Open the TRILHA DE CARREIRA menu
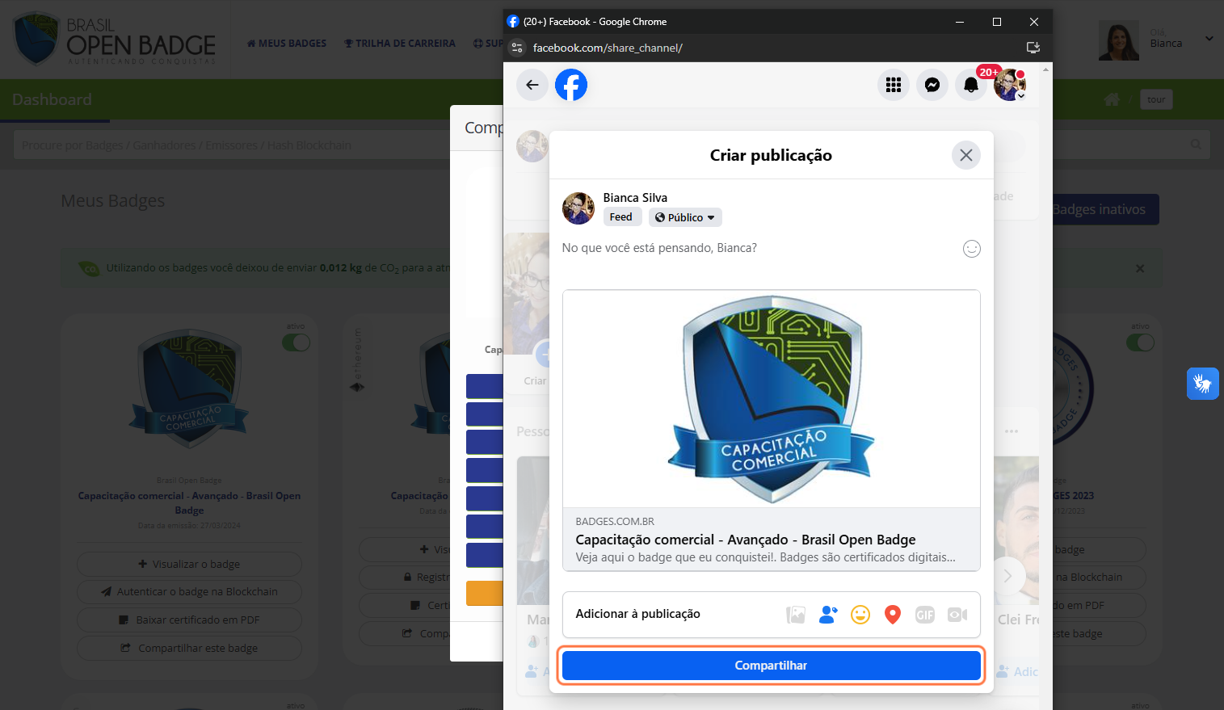1224x710 pixels. pos(400,44)
